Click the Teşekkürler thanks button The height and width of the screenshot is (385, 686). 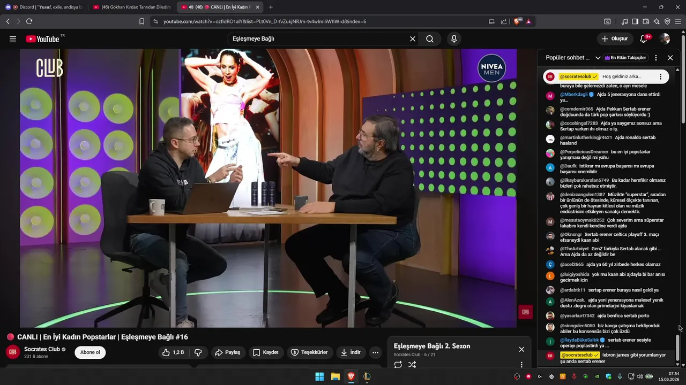point(309,352)
